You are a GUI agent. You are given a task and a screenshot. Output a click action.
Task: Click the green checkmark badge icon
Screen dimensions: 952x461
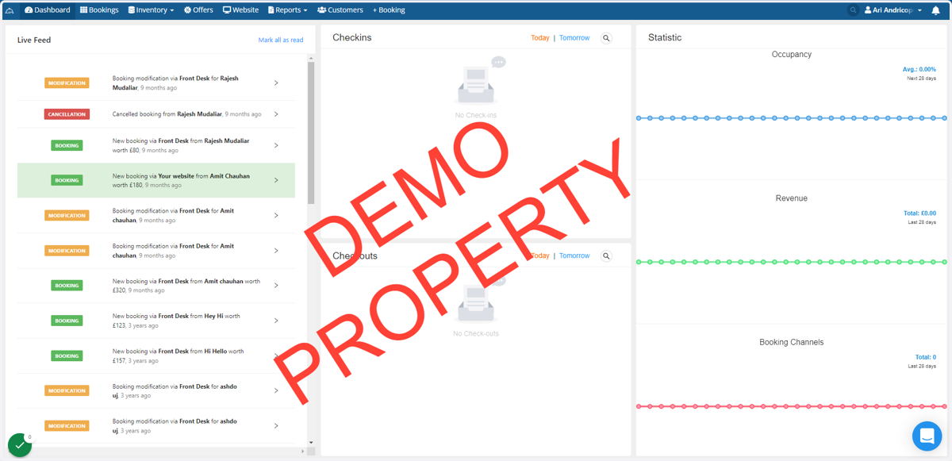point(20,445)
